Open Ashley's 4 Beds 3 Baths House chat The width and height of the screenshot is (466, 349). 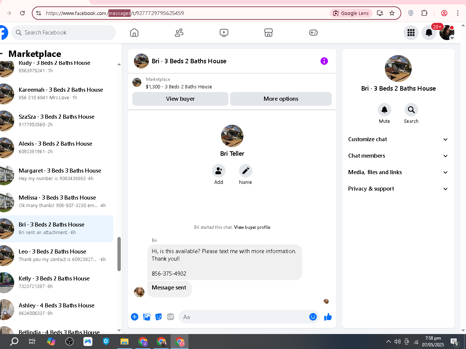(x=56, y=310)
